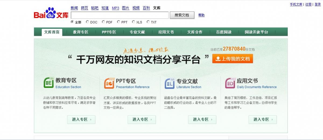Open the 知道 top link
The image size is (323, 140).
pos(105,8)
